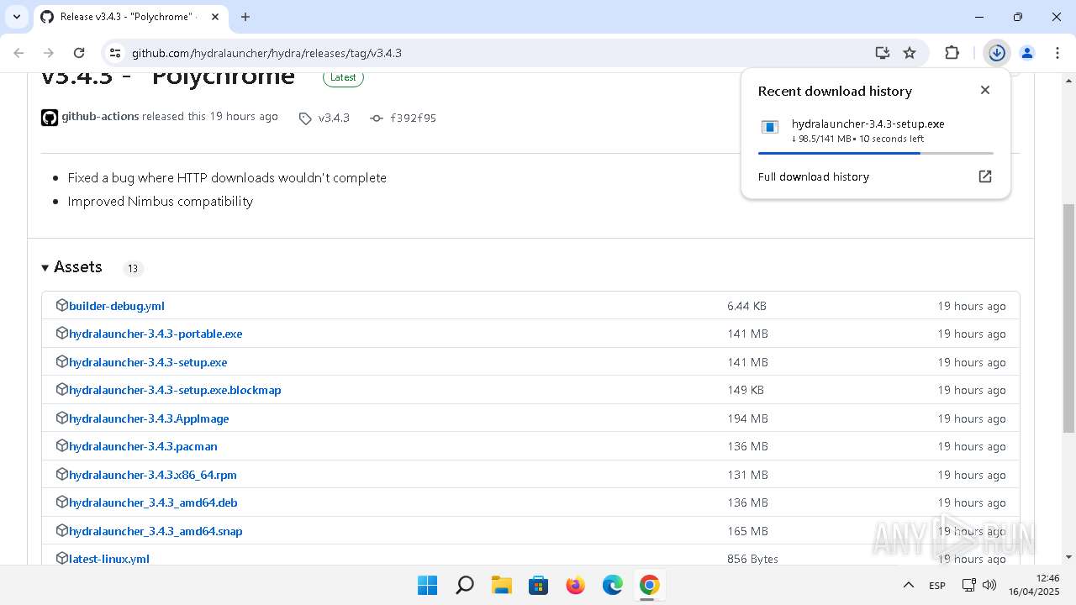
Task: Open Microsoft Edge from the taskbar
Action: click(613, 585)
